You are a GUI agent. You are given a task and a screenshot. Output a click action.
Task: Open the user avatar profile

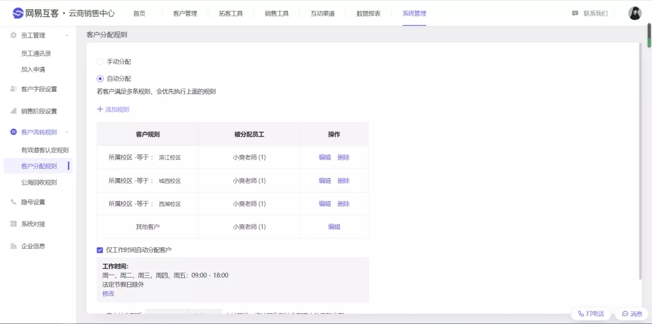(634, 13)
